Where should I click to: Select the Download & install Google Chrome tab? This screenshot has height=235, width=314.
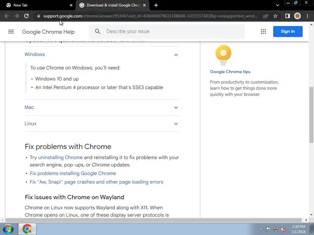112,5
